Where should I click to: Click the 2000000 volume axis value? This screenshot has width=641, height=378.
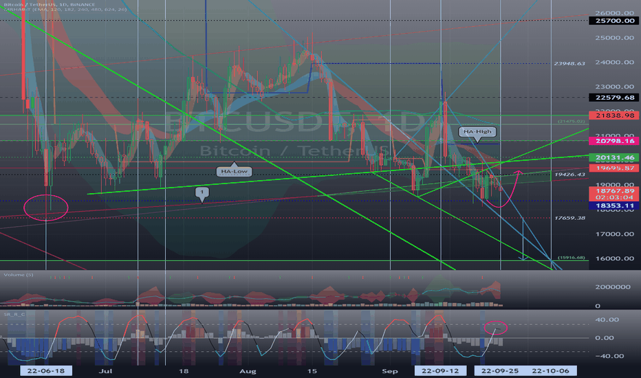coord(612,287)
